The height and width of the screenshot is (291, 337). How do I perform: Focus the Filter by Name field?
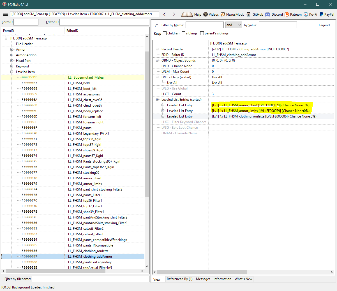[x=205, y=25]
